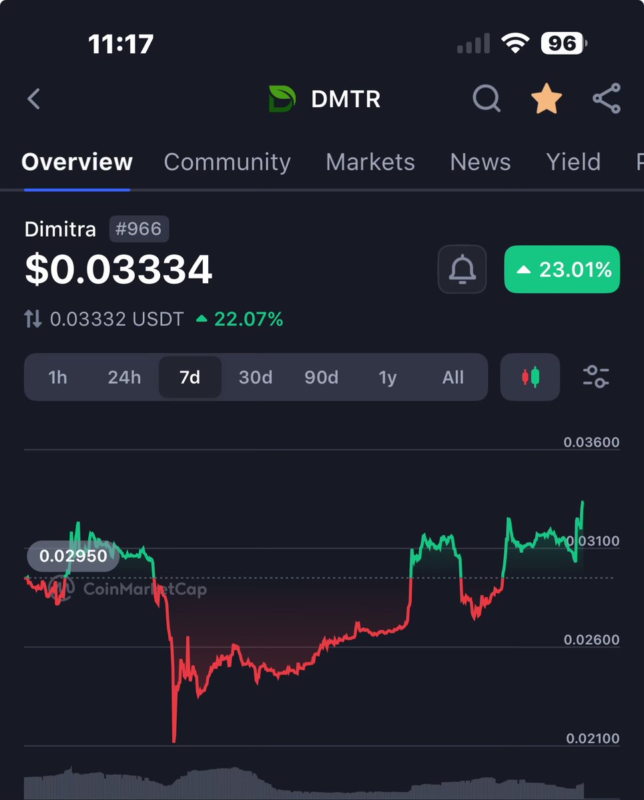644x800 pixels.
Task: Tap the DMTR ticker title
Action: click(x=346, y=99)
